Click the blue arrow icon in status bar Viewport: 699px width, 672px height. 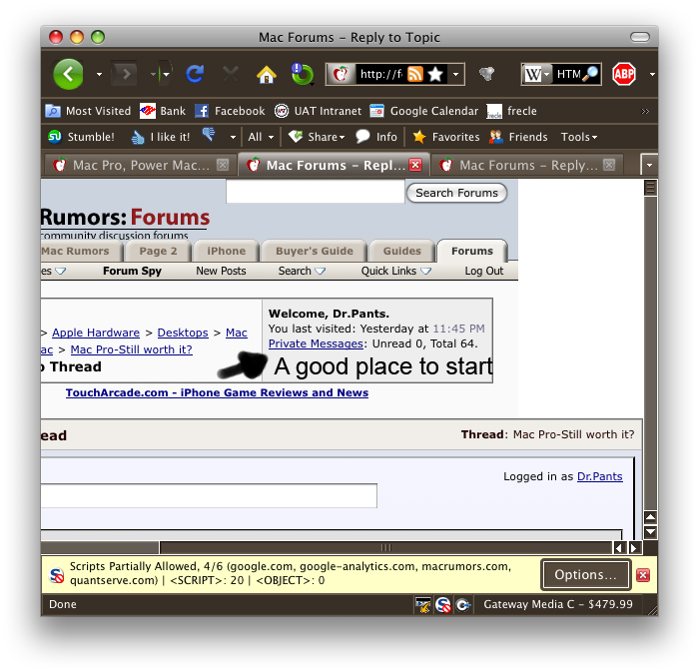[463, 605]
